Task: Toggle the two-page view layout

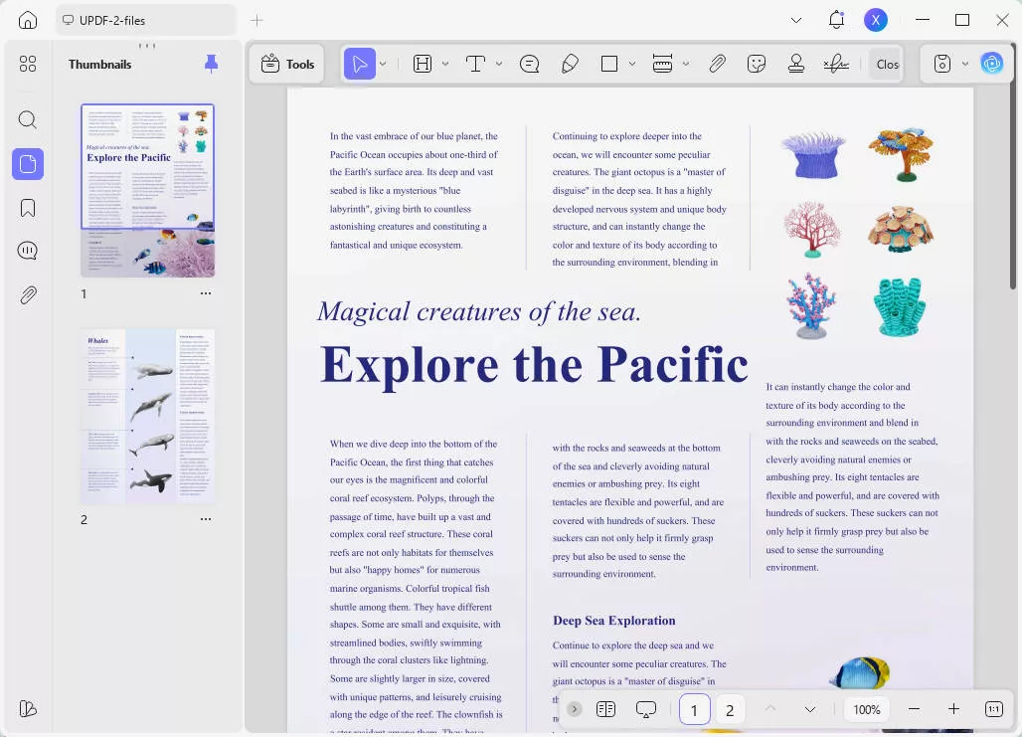Action: tap(605, 709)
